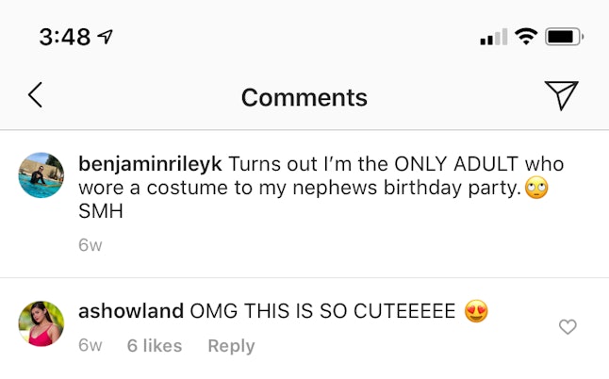Tap the Wi-Fi icon in status bar
The height and width of the screenshot is (379, 609).
point(526,38)
